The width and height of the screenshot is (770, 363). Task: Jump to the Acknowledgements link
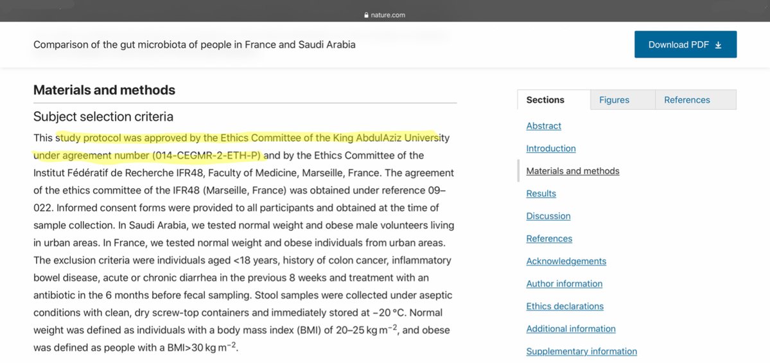click(566, 261)
